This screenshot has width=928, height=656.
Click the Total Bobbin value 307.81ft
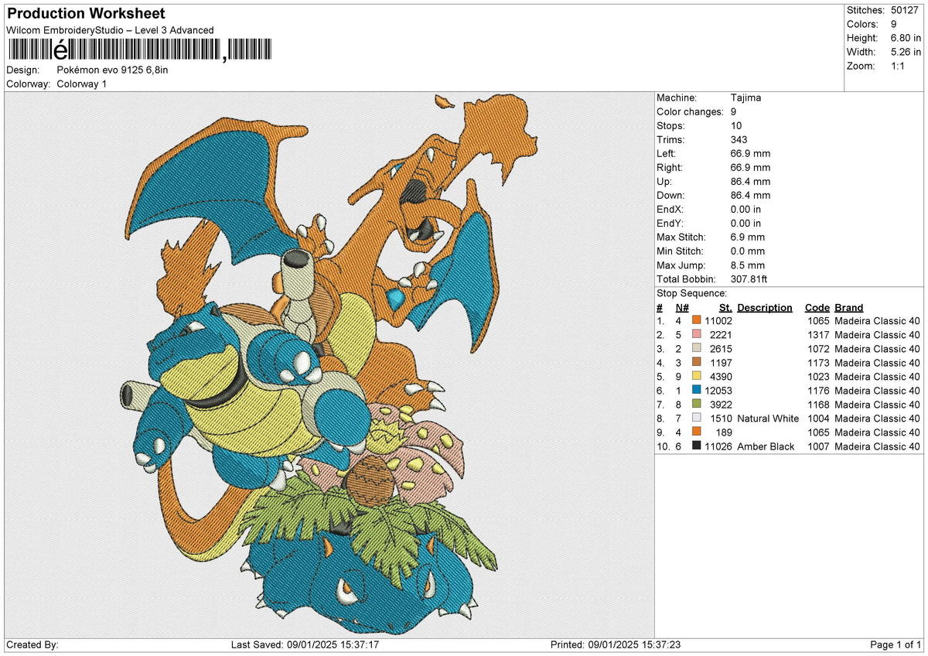click(749, 279)
